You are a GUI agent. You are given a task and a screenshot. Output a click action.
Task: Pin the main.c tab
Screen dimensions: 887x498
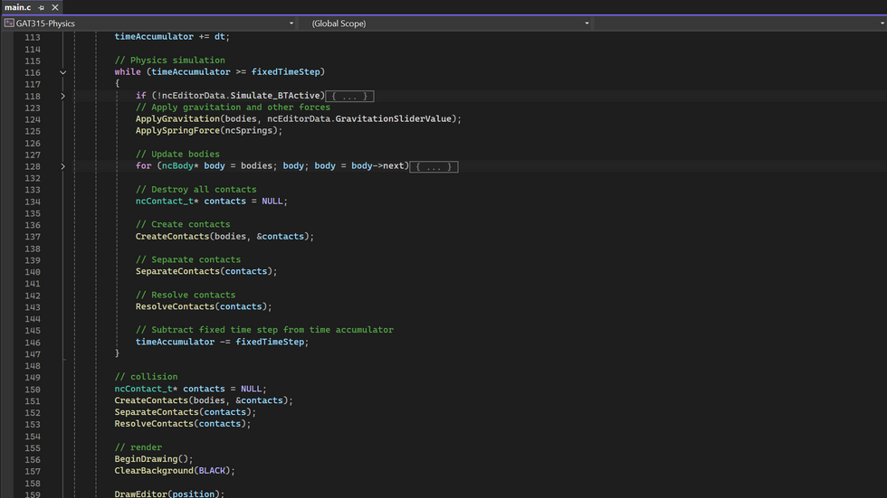click(x=42, y=7)
